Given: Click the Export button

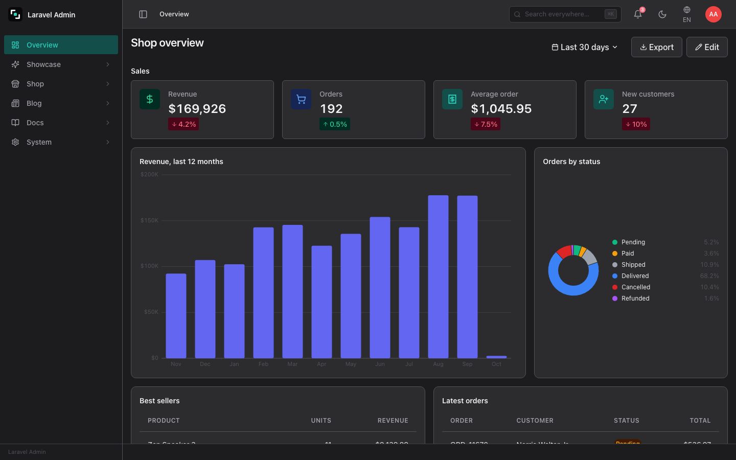Looking at the screenshot, I should (x=656, y=47).
